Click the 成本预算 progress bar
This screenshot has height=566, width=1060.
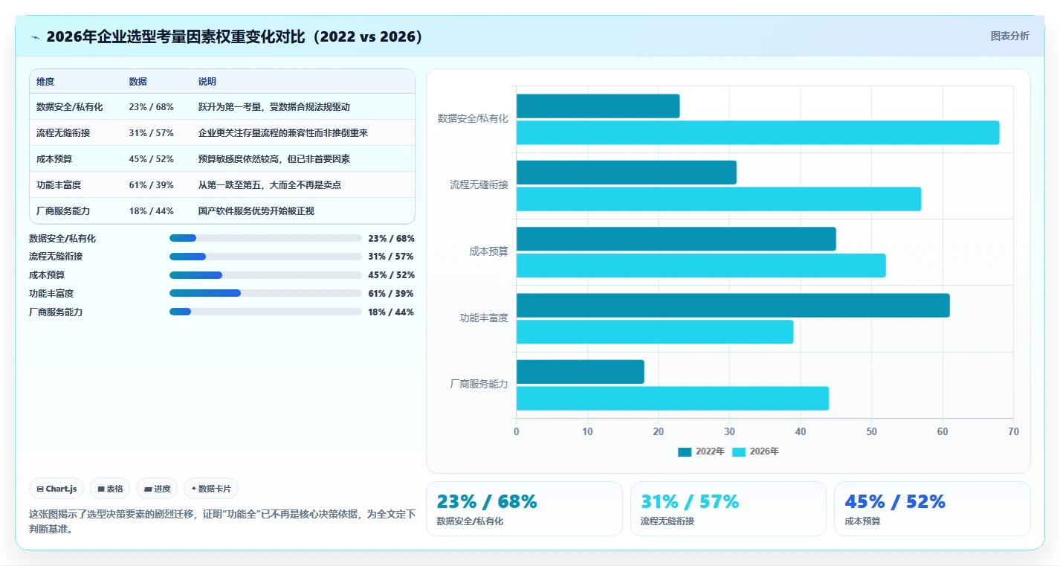point(265,275)
